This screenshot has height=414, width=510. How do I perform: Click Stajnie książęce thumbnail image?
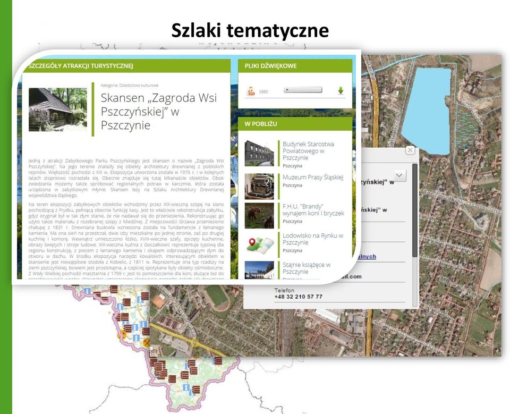259,270
